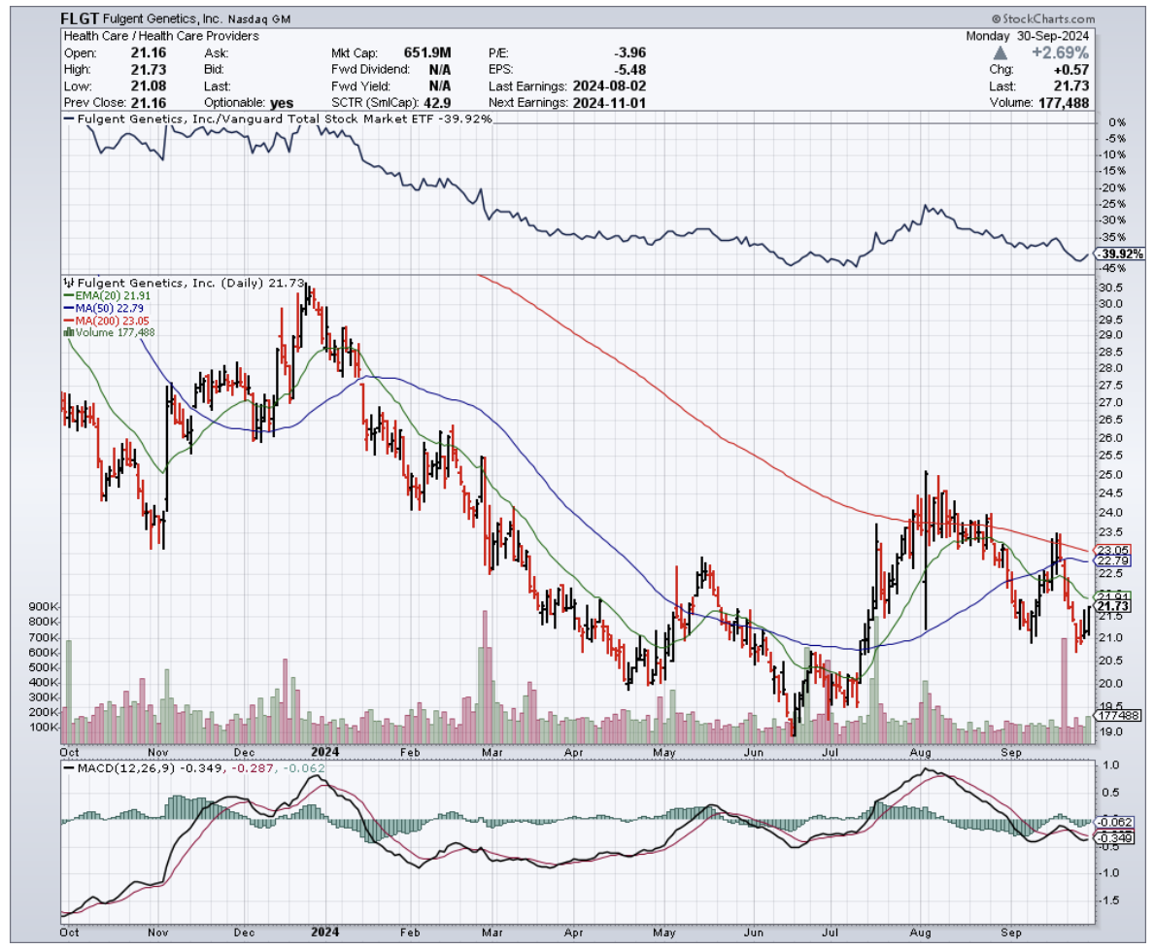
Task: Click the OHLC bars icon beside Fulgent Genetics (Daily)
Action: pos(67,281)
